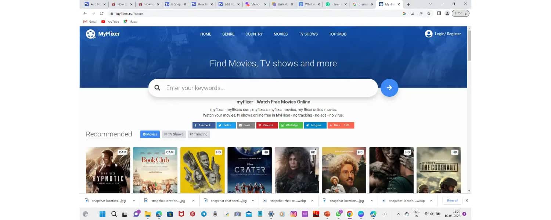Go back using the browser back arrow

pyautogui.click(x=85, y=13)
